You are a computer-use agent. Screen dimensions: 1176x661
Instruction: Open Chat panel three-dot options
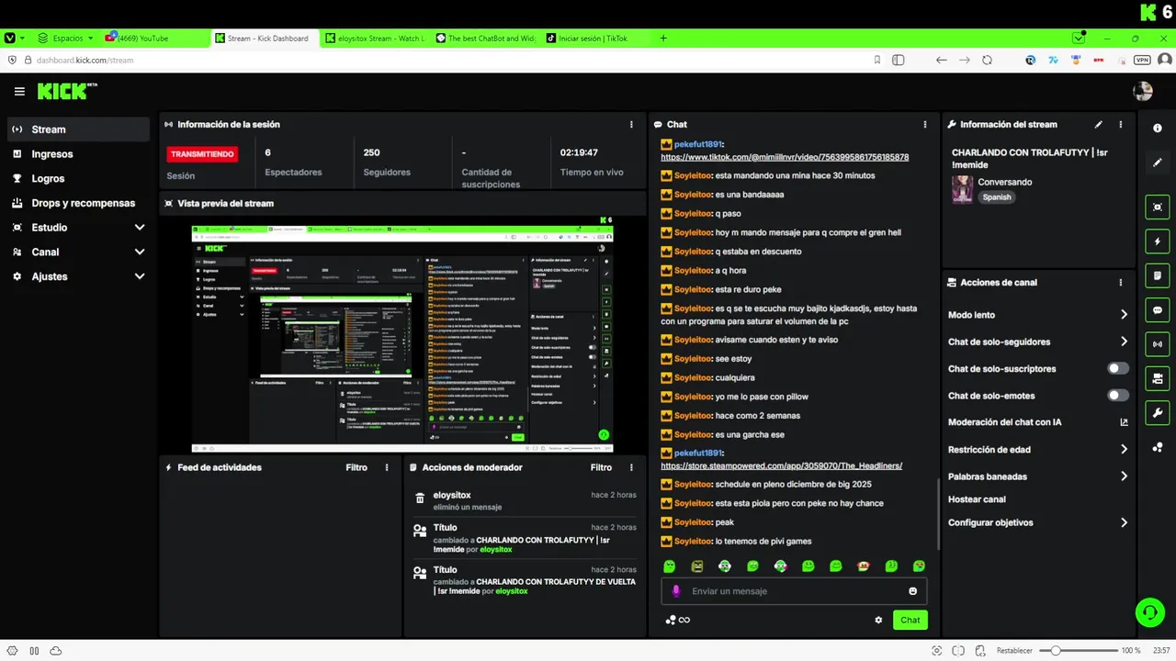pos(925,124)
